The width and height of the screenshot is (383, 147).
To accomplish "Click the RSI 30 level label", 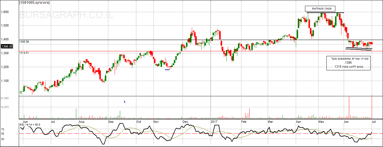I will click(2, 139).
